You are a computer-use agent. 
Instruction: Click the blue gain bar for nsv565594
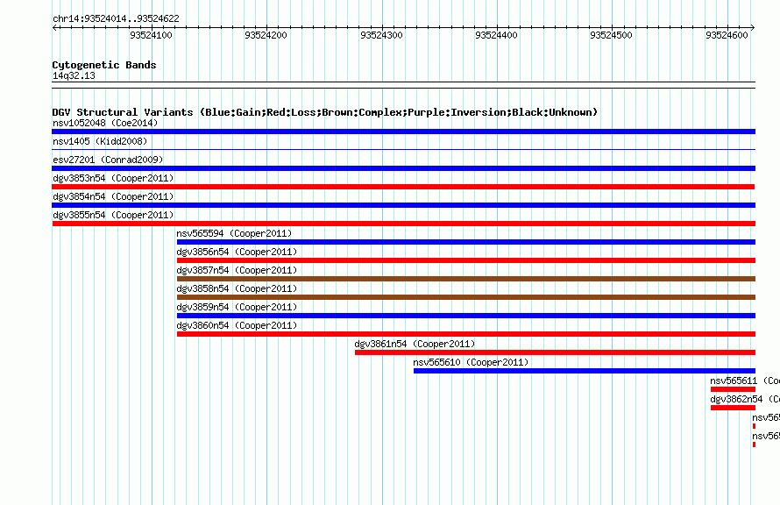coord(466,242)
